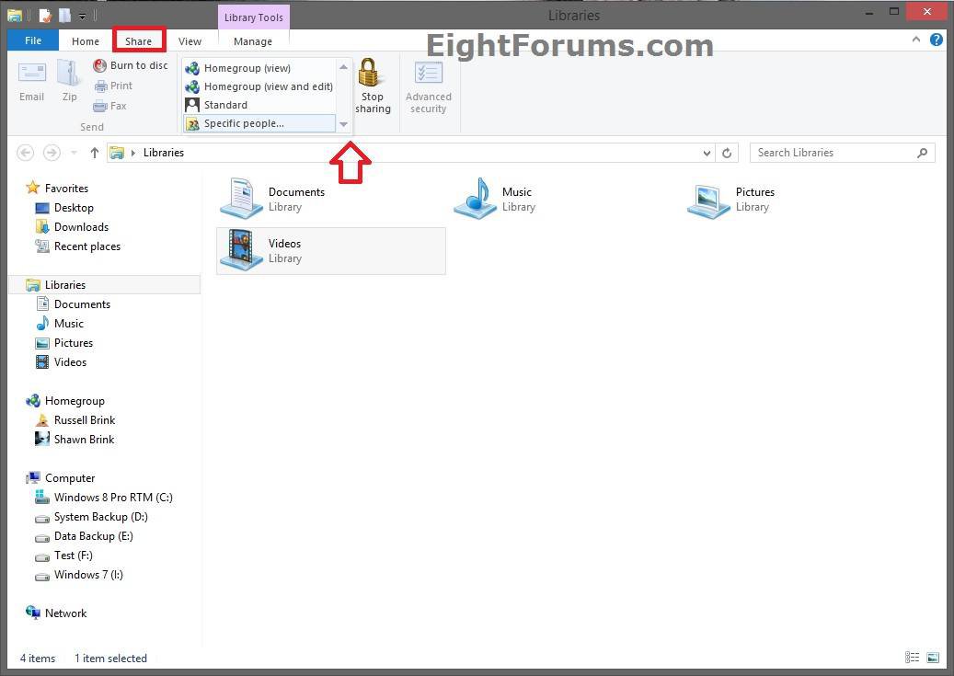Open the View ribbon tab
The height and width of the screenshot is (676, 954).
point(190,41)
